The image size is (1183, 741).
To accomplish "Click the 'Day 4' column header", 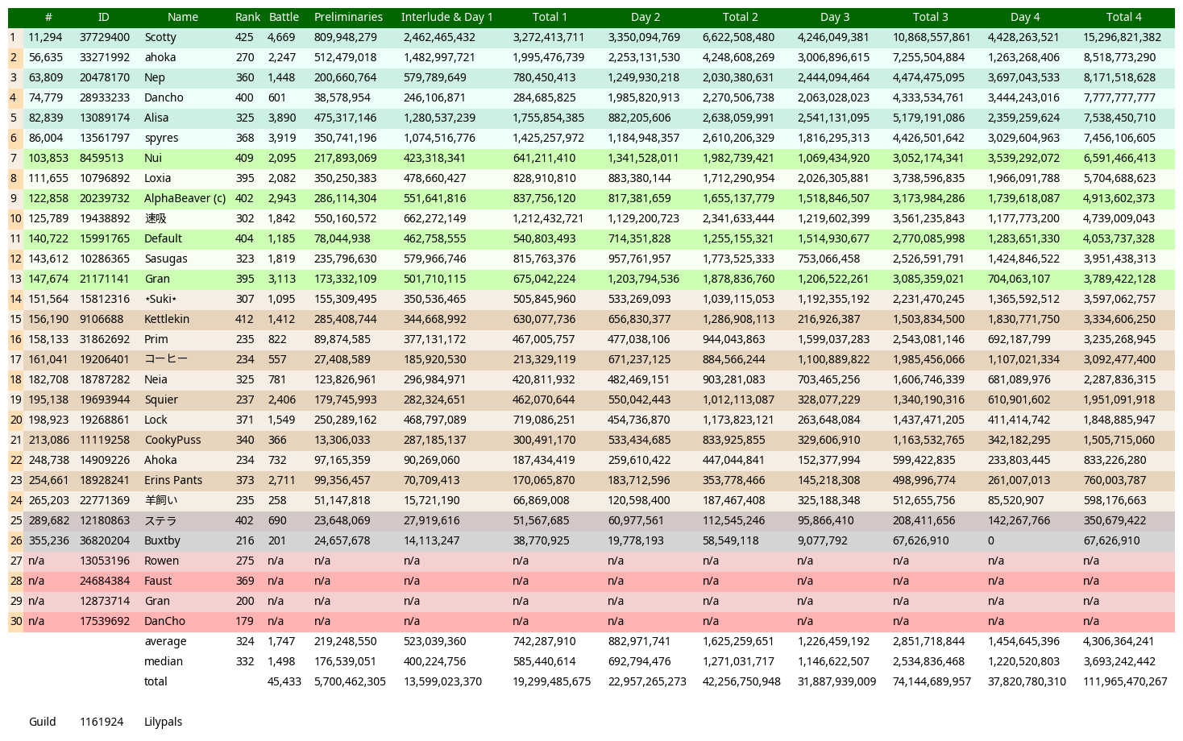I will (x=1025, y=17).
